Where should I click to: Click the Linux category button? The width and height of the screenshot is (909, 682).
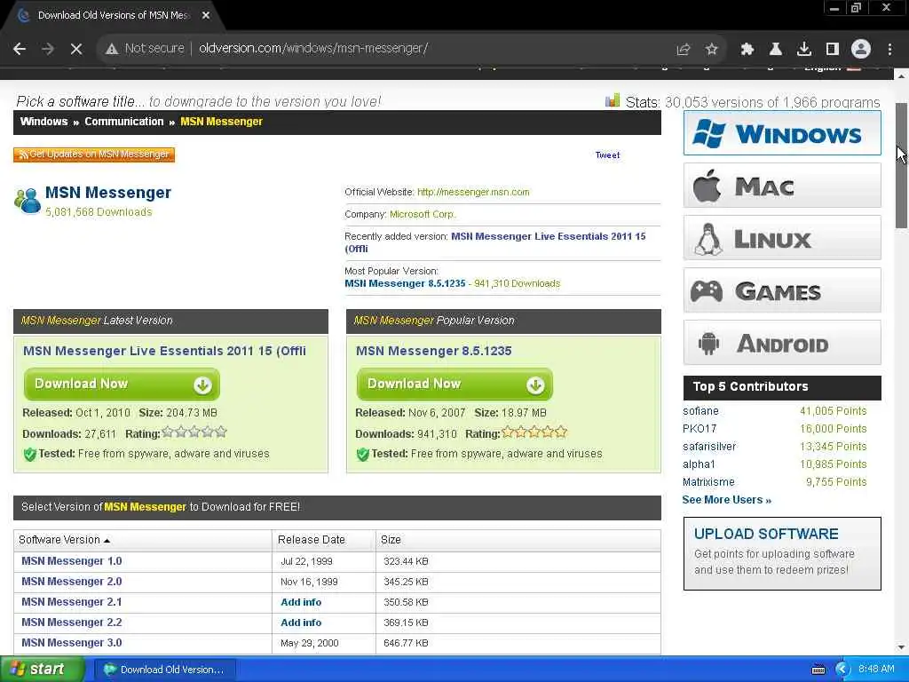(782, 238)
